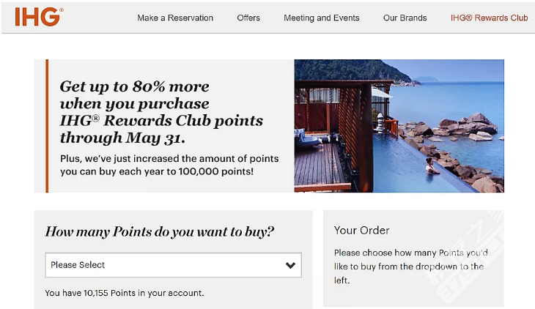This screenshot has height=309, width=535.
Task: Click the seaside resort pool banner photo
Action: coord(399,126)
